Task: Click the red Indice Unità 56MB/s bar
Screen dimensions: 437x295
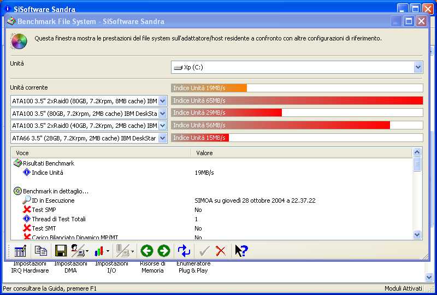Action: [x=281, y=125]
